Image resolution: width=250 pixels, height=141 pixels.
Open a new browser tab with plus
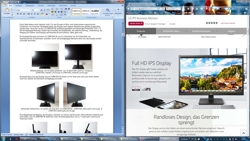click(x=158, y=4)
